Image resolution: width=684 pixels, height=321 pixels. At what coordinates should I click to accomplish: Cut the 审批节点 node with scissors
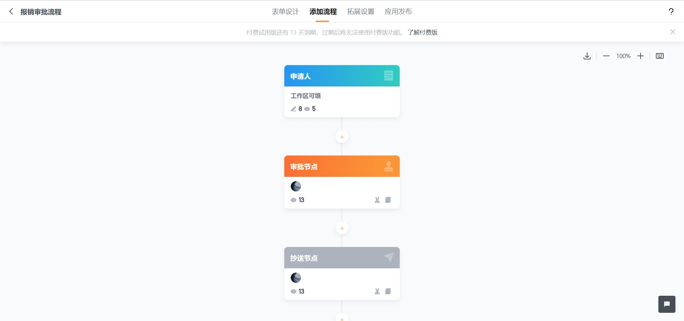click(x=377, y=200)
